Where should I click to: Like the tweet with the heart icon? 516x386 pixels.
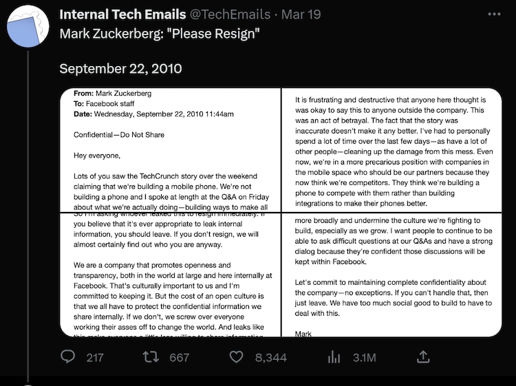pos(236,356)
